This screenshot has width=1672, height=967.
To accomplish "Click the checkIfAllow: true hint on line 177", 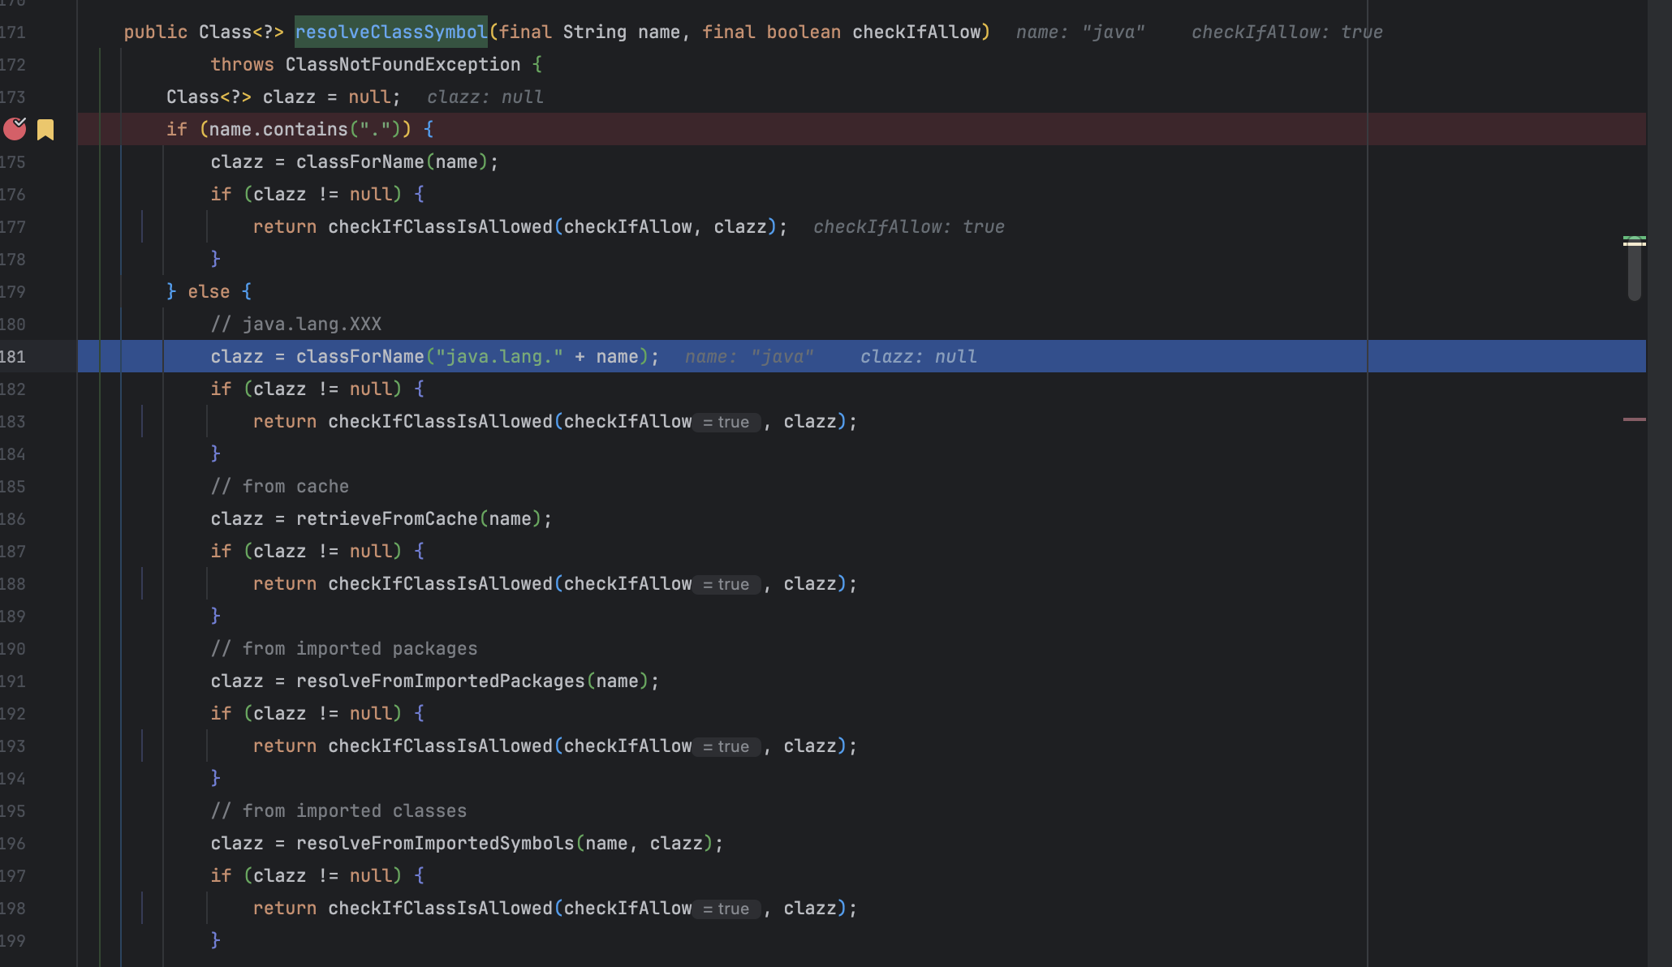I will click(x=909, y=227).
